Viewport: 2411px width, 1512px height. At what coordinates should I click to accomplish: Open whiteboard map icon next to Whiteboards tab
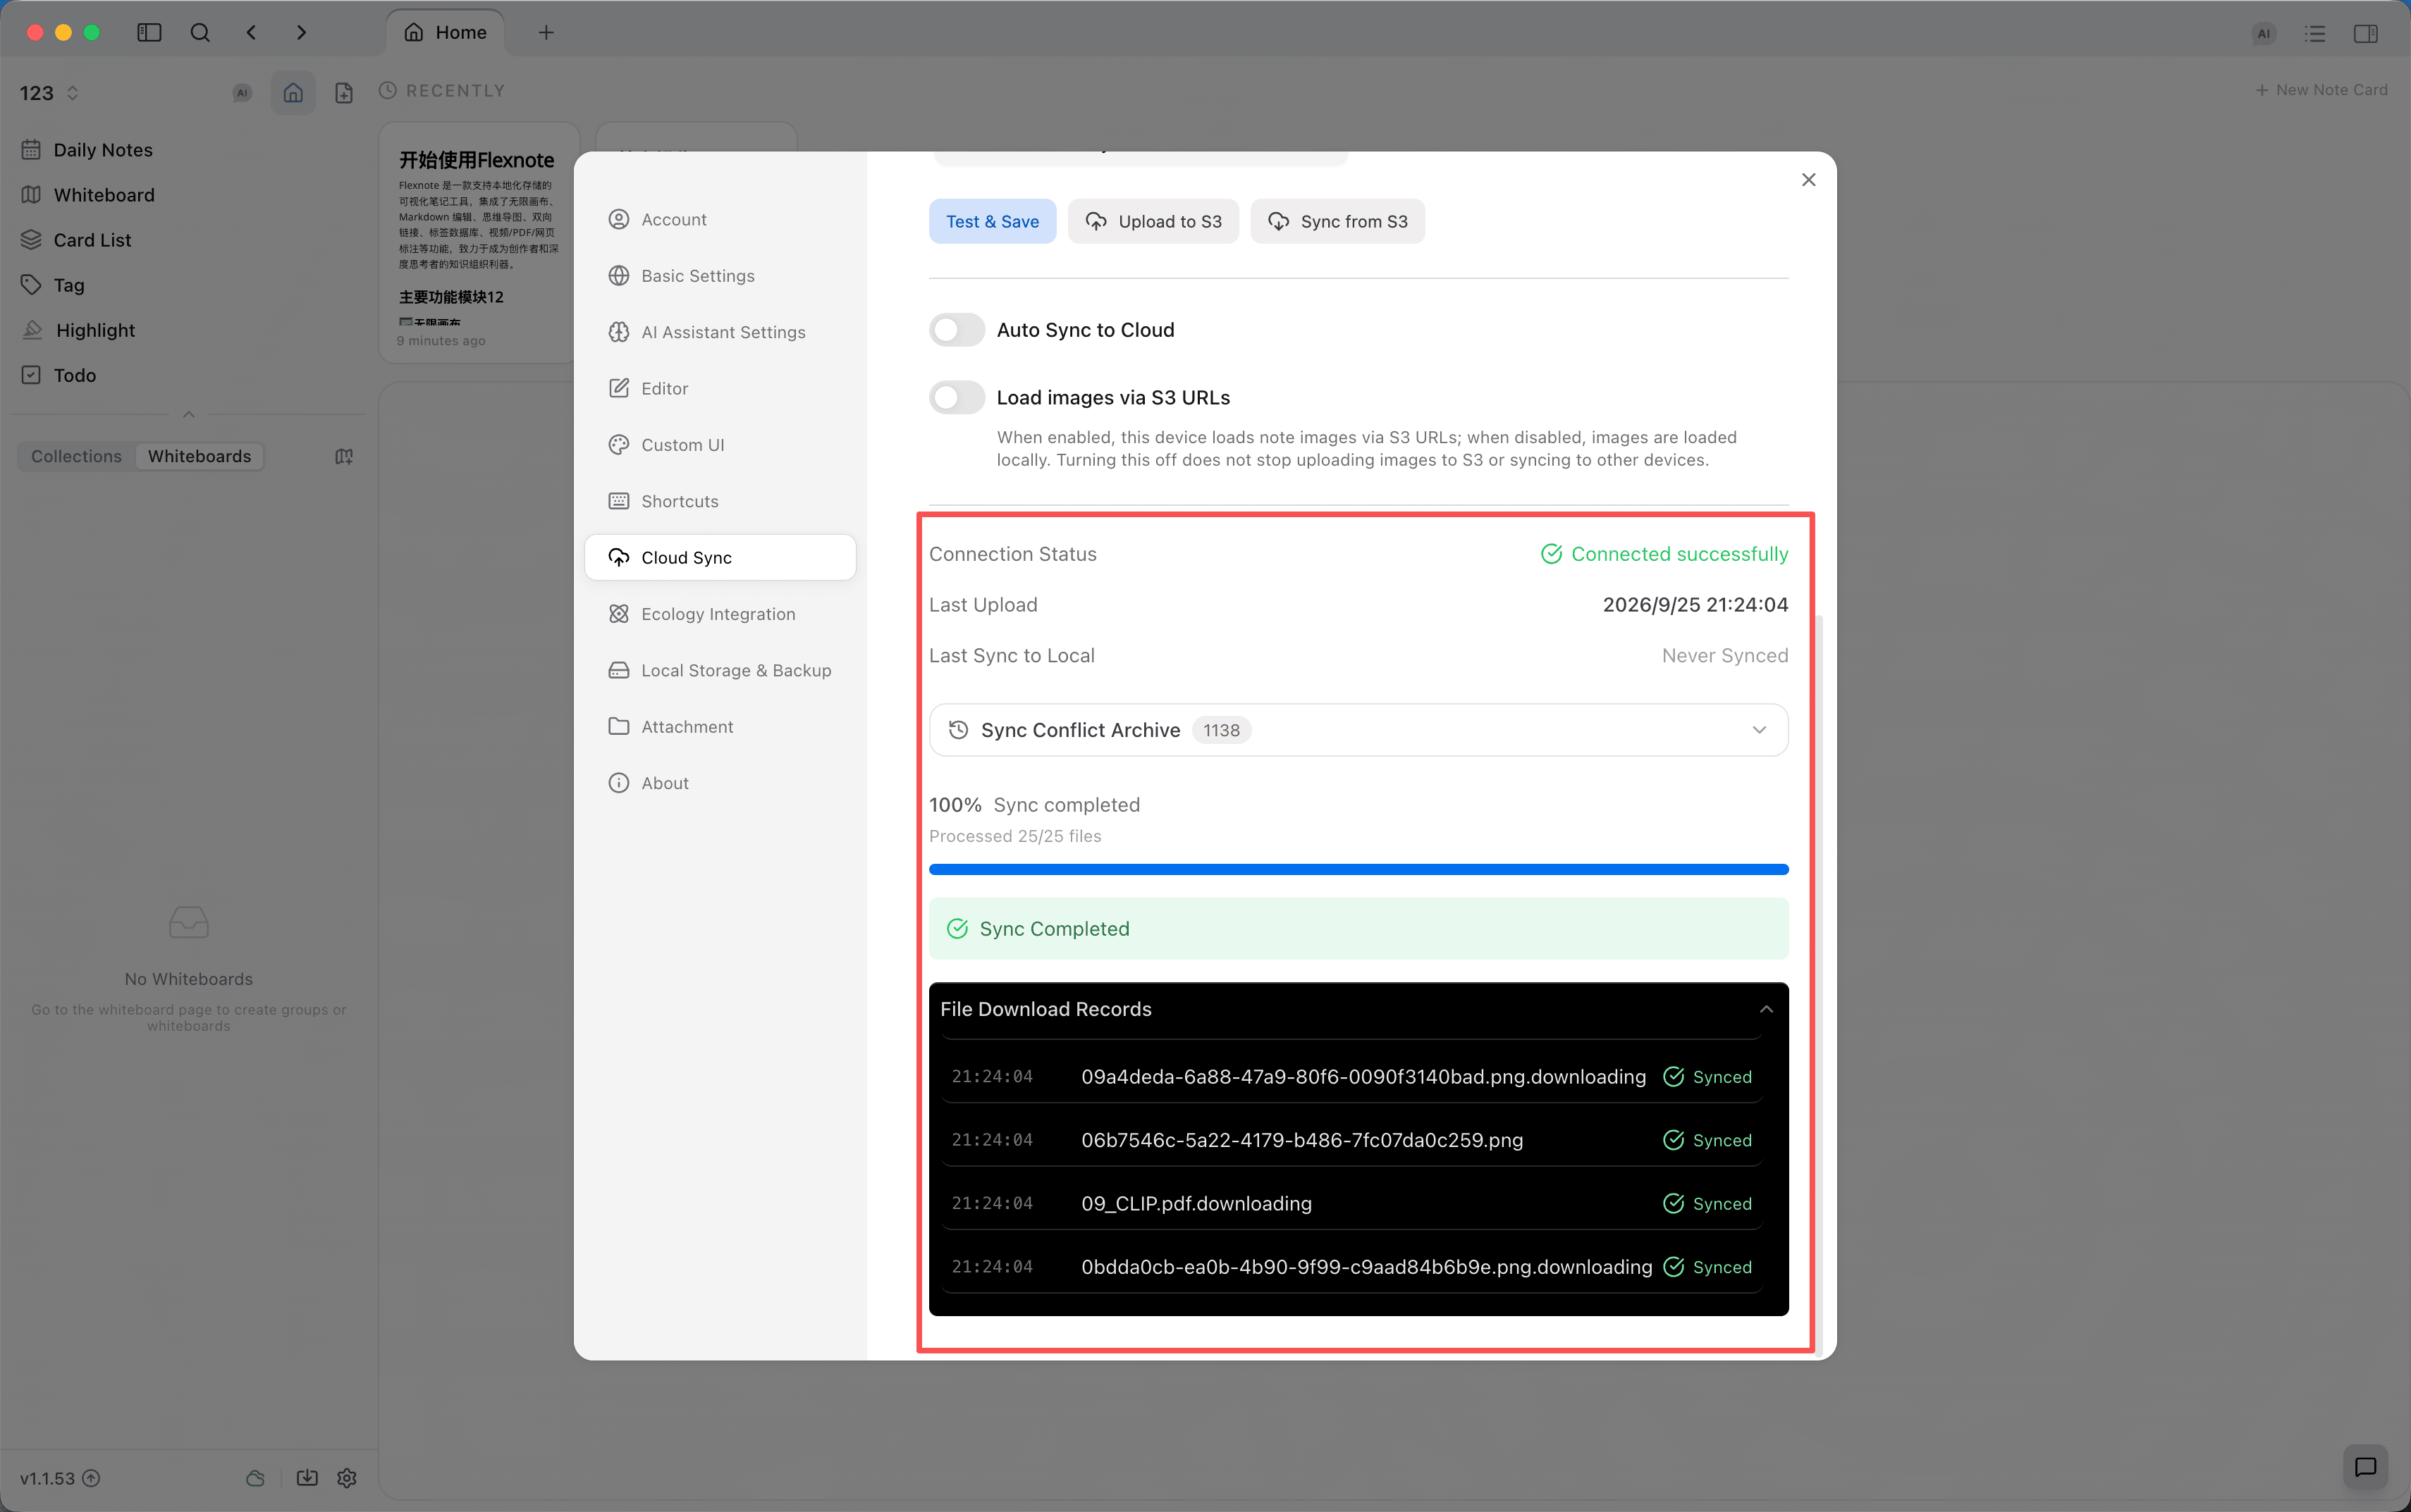344,456
